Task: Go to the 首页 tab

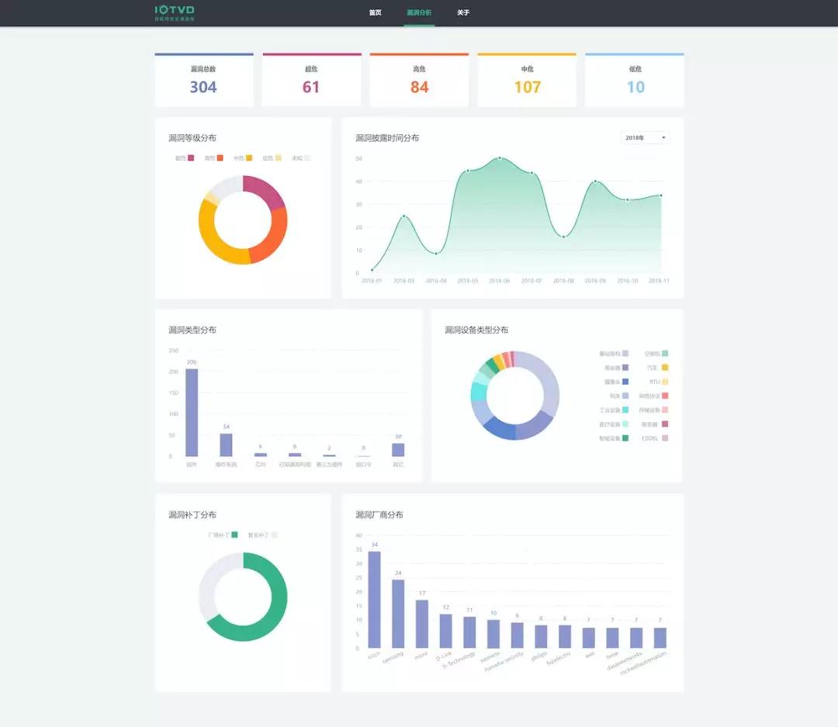Action: [375, 13]
